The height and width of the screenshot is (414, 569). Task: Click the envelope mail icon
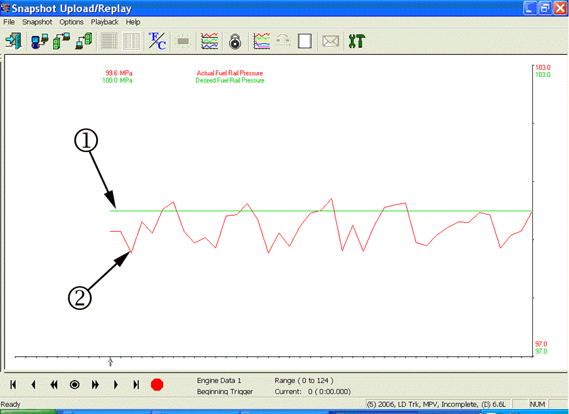click(x=331, y=41)
